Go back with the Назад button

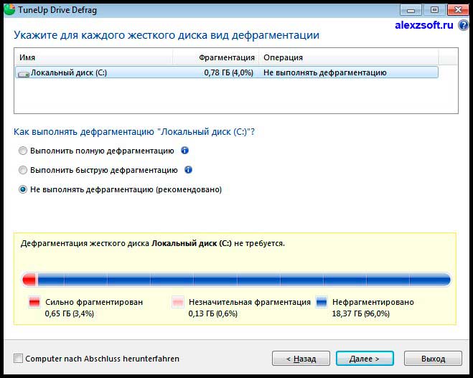point(301,359)
